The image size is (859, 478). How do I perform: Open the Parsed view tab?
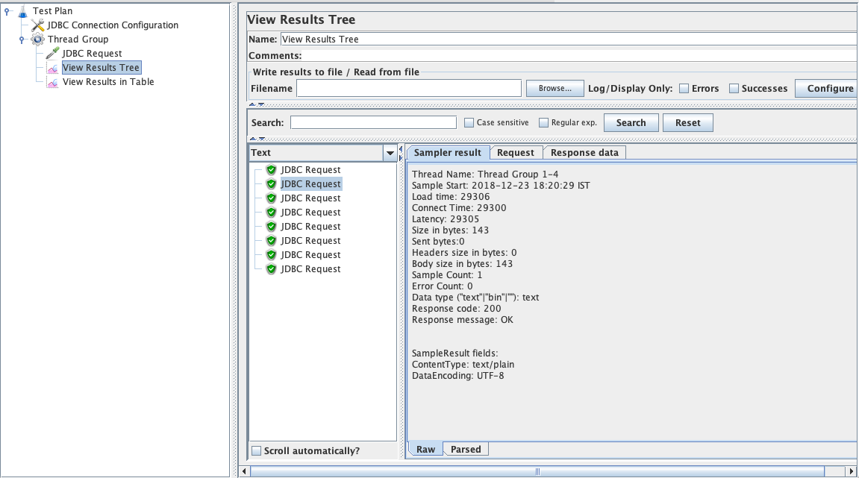click(x=466, y=448)
